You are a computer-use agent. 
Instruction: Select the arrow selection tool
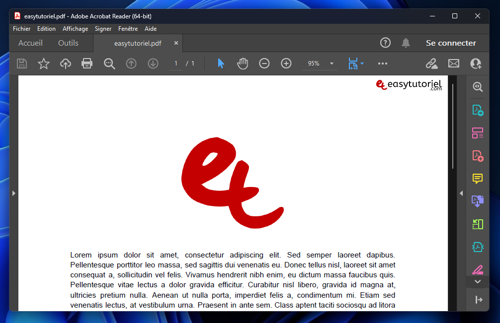(221, 64)
